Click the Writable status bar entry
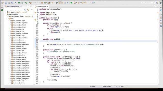Viewport: 163px width, 91px height. (x=92, y=86)
